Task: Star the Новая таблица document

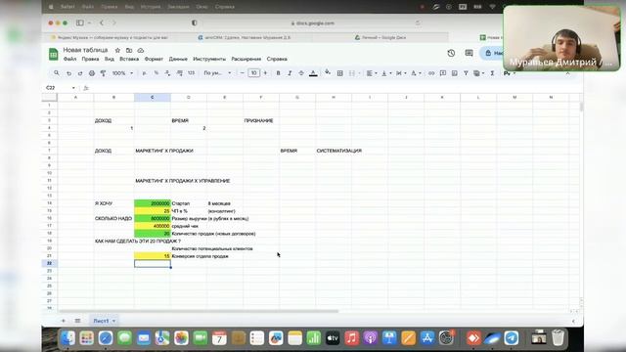Action: (117, 50)
